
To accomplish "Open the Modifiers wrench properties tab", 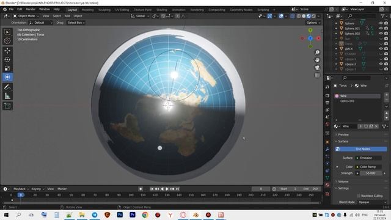I will pos(327,149).
